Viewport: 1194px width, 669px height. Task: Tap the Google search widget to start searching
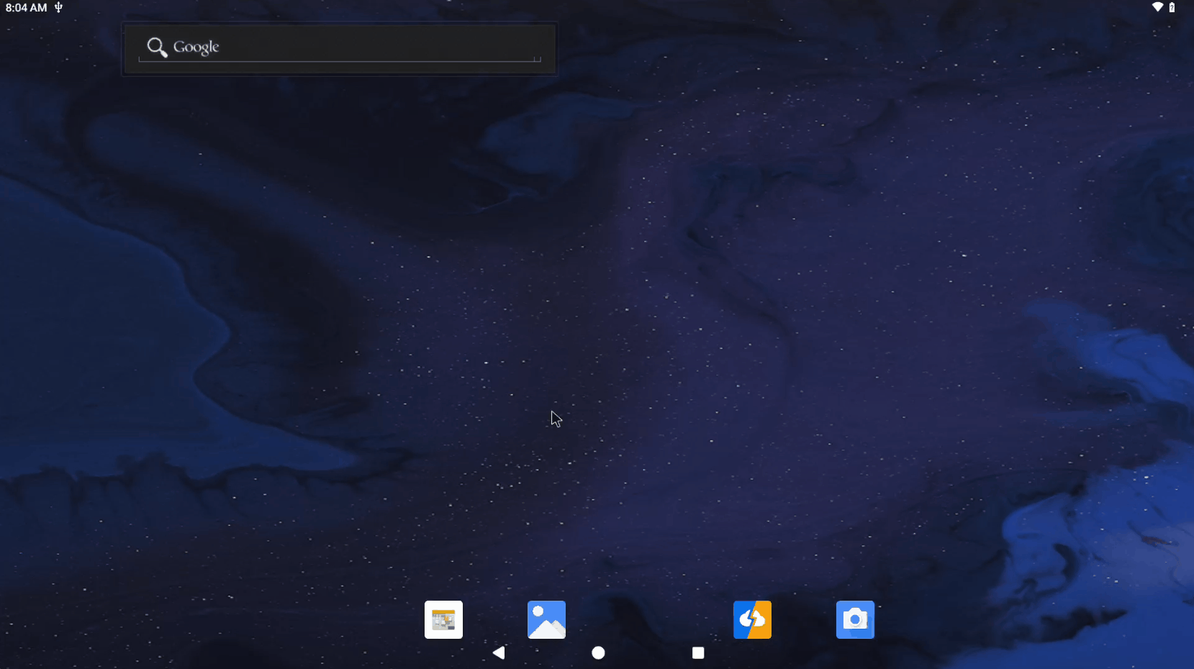point(338,47)
